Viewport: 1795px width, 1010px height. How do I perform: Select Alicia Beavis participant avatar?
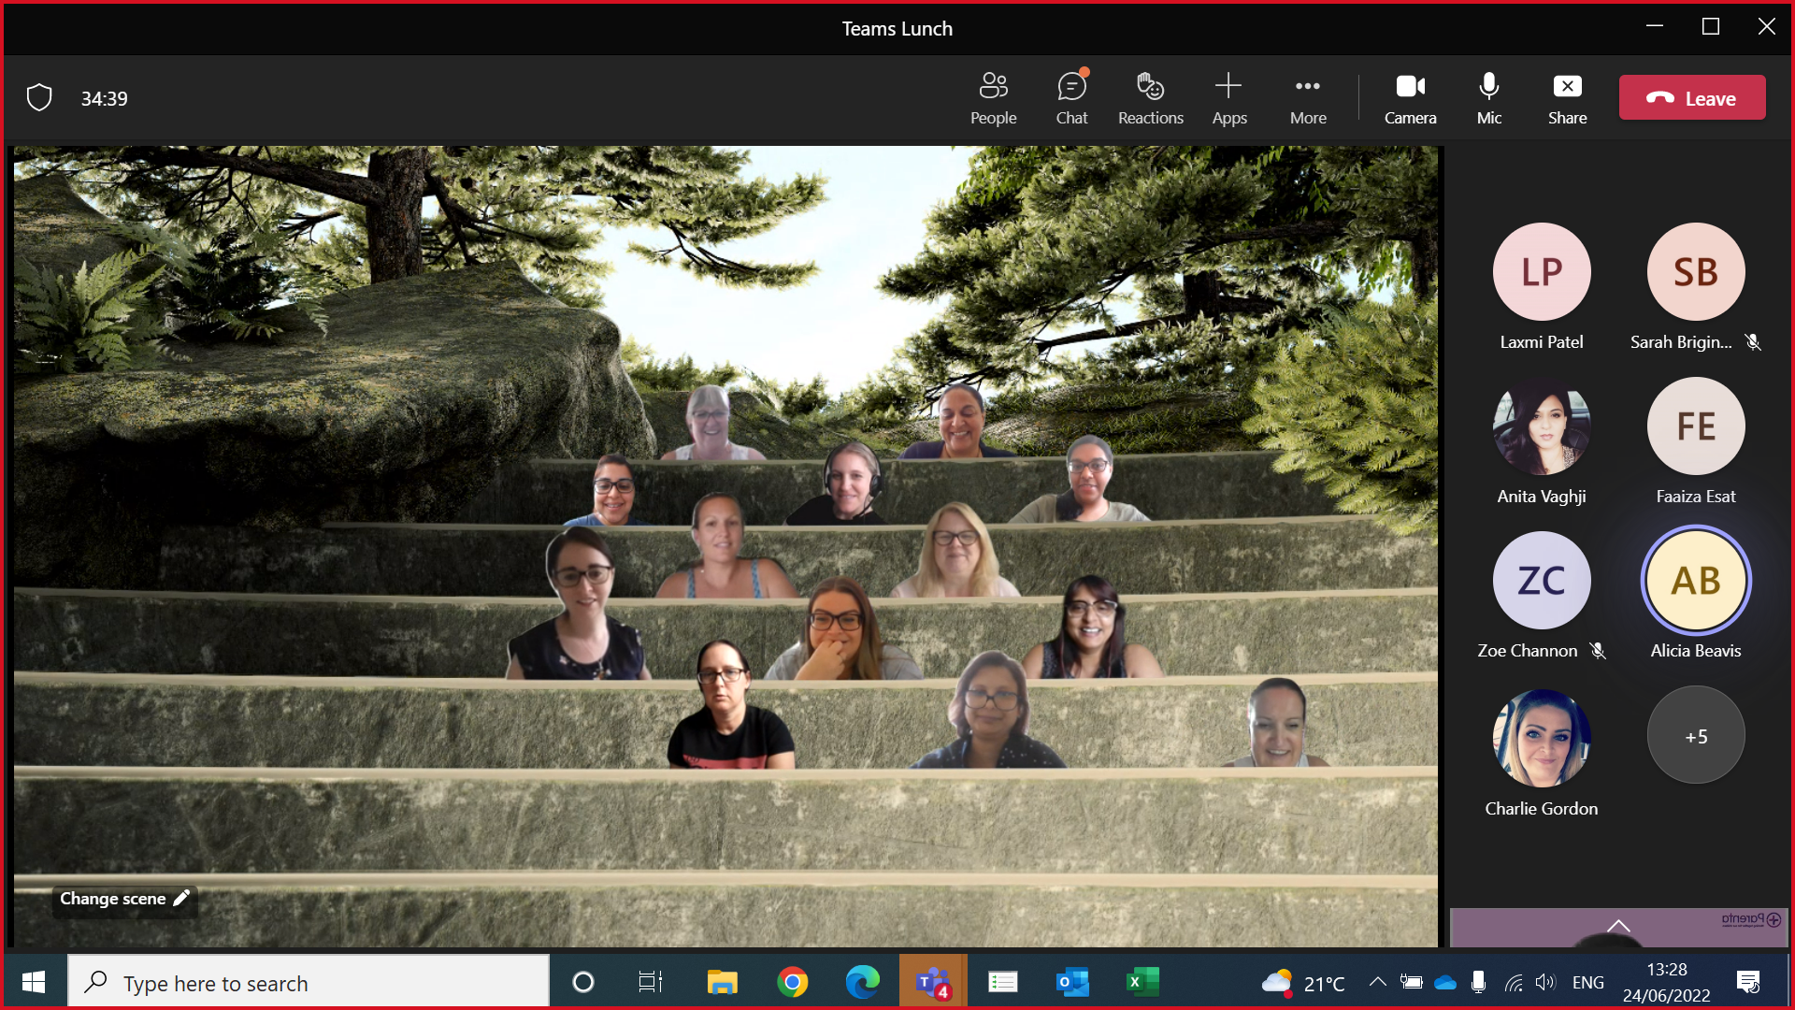click(1695, 581)
